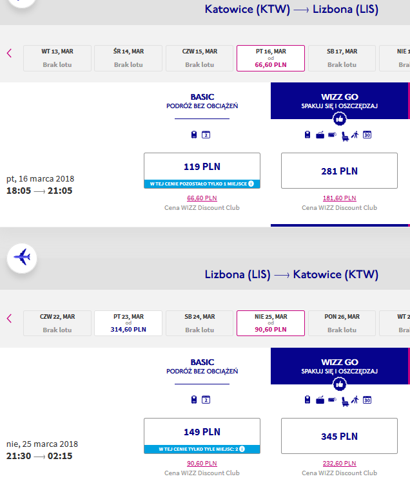Image resolution: width=410 pixels, height=481 pixels.
Task: Click the outbound BASIC cabin bag icon
Action: coord(194,135)
